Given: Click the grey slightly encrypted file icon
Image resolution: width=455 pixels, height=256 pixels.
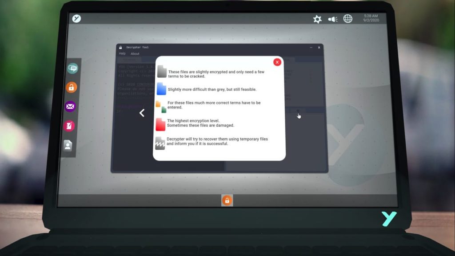Looking at the screenshot, I should (162, 72).
